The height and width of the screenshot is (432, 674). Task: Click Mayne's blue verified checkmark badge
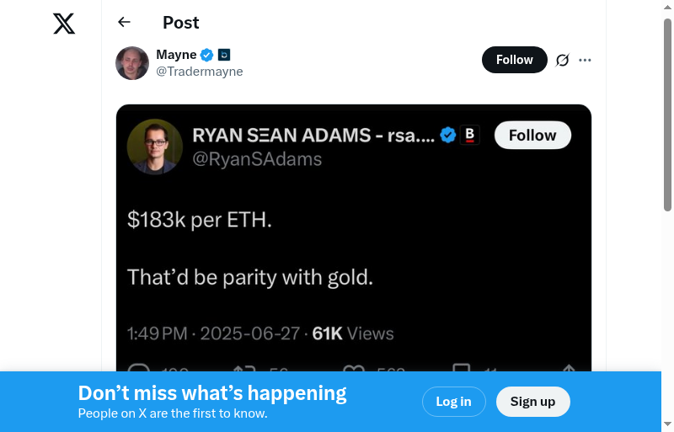click(207, 56)
